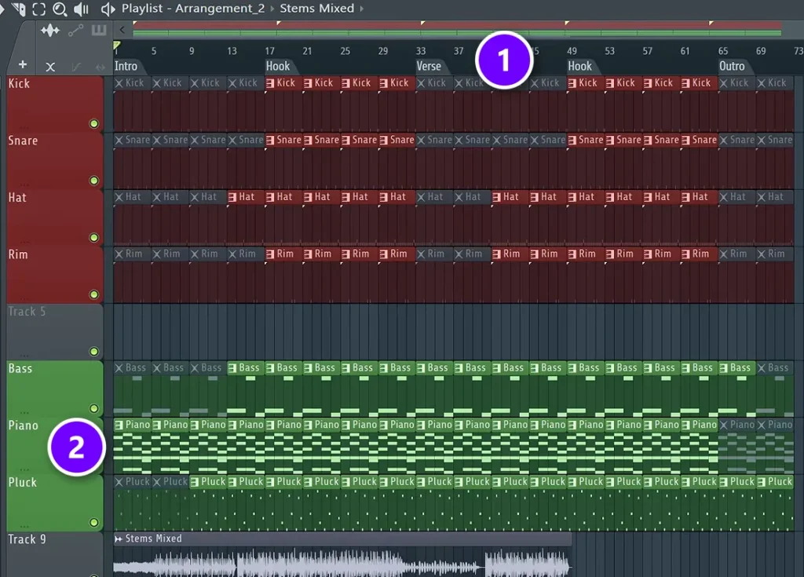Viewport: 804px width, 577px height.
Task: Click the X icon on the last Bass clip
Action: click(x=762, y=367)
